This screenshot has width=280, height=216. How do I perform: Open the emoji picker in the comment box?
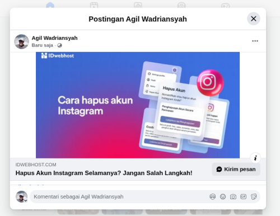[223, 196]
